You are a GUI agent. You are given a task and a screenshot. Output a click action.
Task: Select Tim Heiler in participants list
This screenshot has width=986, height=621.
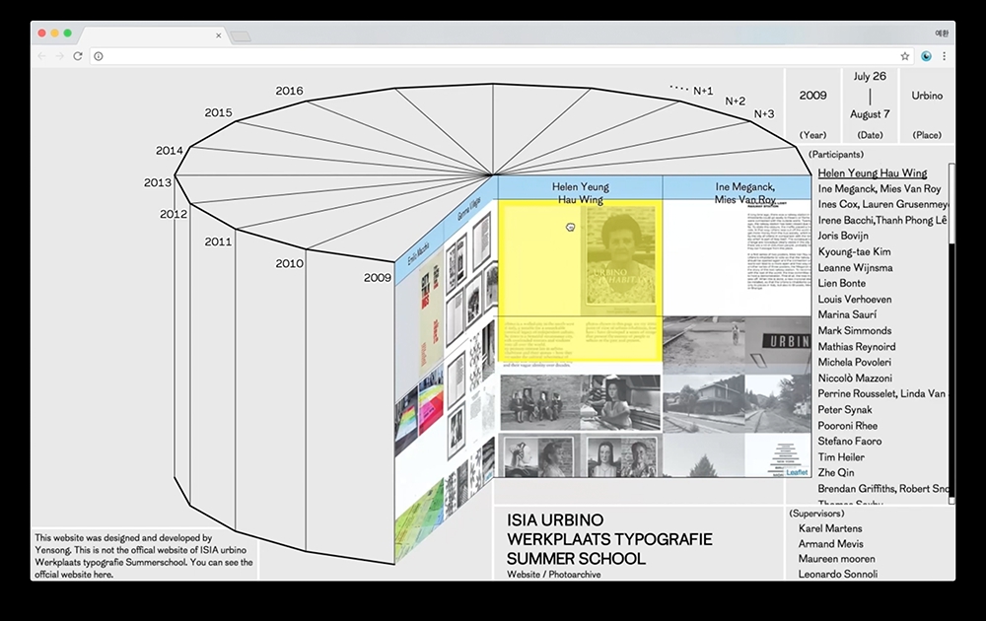click(x=841, y=457)
